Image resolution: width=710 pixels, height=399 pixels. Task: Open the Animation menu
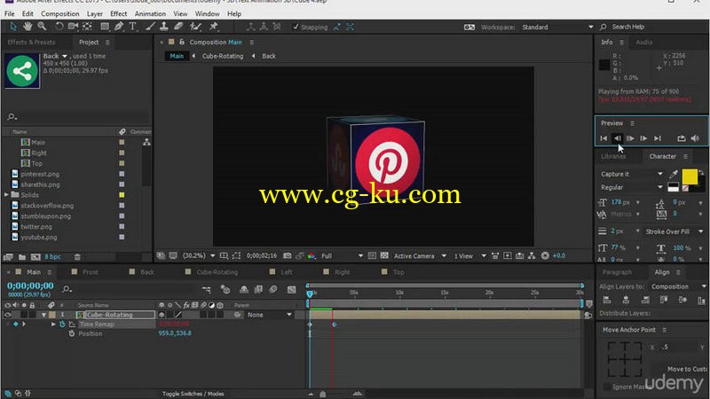click(x=150, y=13)
